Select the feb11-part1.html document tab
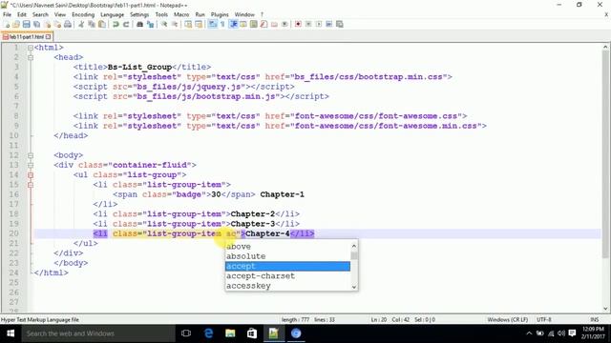The height and width of the screenshot is (343, 611). (x=26, y=37)
